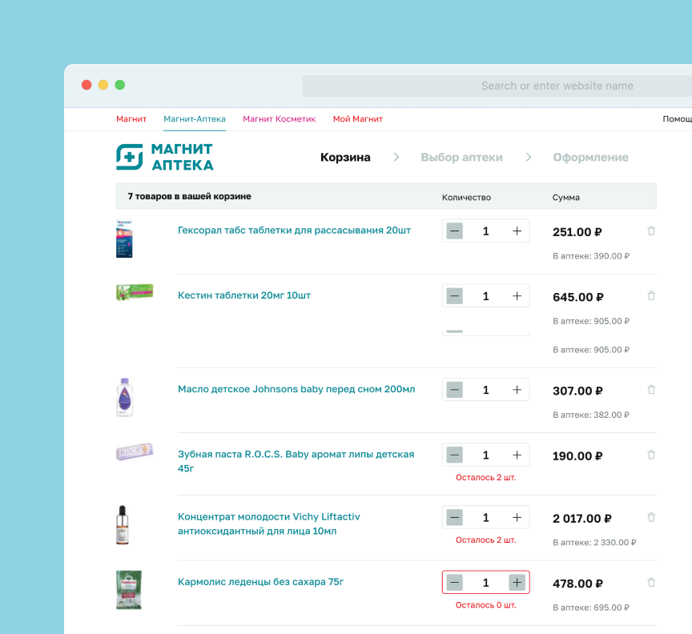Go to Выбор аптеки step
Image resolution: width=692 pixels, height=634 pixels.
pos(461,158)
